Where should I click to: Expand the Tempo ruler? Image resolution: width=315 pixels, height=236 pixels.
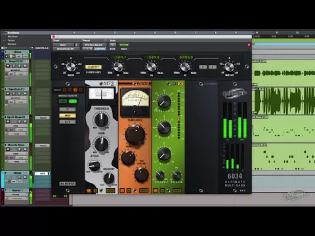(4, 41)
